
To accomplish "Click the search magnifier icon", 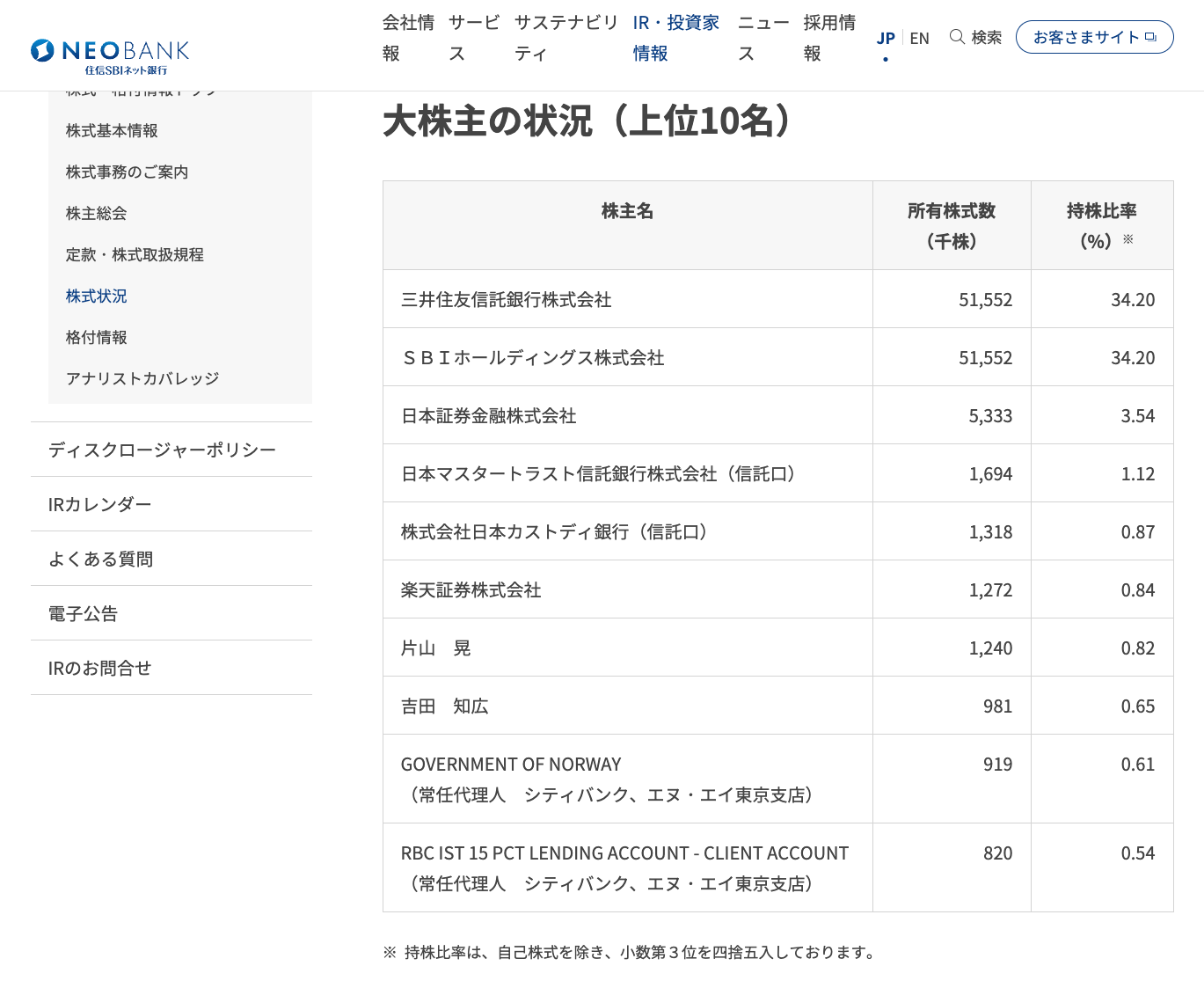I will (x=957, y=37).
